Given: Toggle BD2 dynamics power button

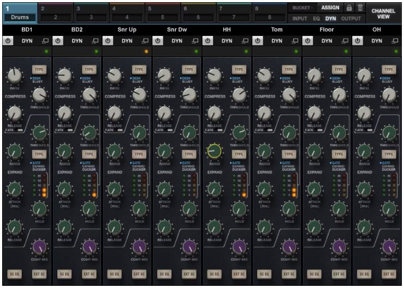Looking at the screenshot, I should pyautogui.click(x=58, y=41).
